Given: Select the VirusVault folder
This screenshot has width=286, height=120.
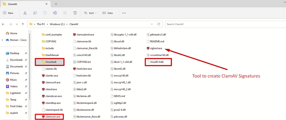Looking at the screenshot, I should (49, 62).
